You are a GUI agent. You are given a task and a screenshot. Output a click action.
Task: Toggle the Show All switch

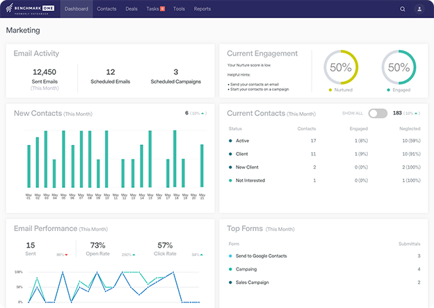point(378,113)
